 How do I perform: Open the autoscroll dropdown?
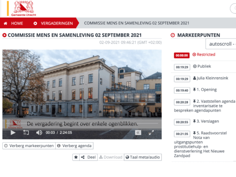tap(221, 44)
